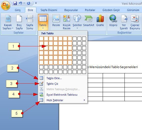Switch to the Sayfa Düzeni tab
The image size is (142, 130).
[49, 10]
